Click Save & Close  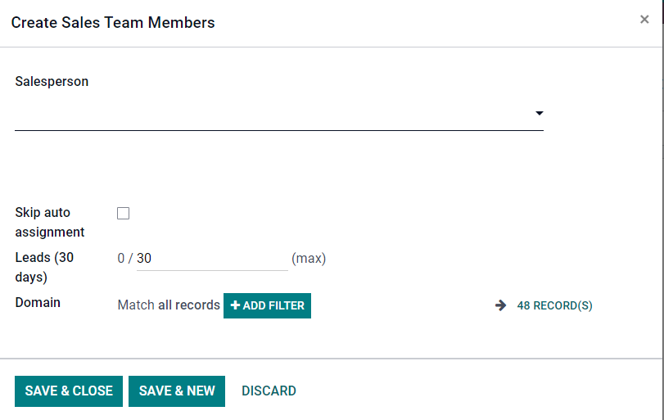tap(69, 391)
